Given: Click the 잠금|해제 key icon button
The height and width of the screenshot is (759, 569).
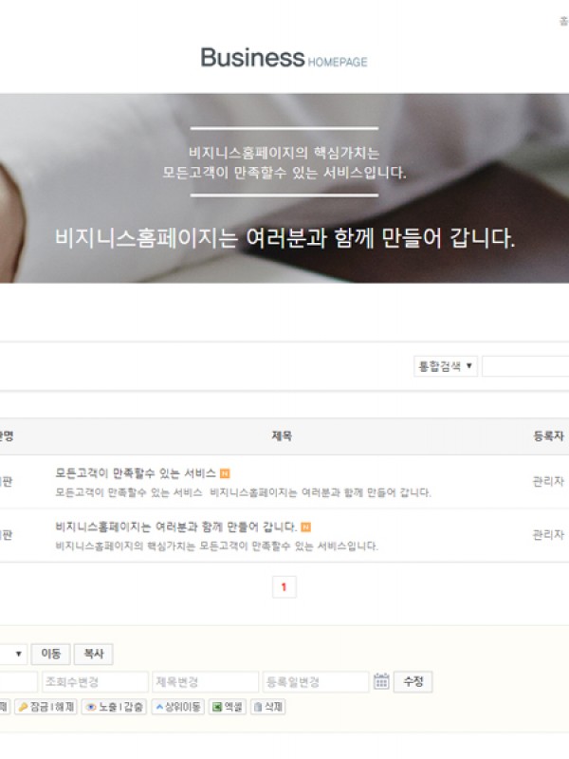Looking at the screenshot, I should [46, 707].
